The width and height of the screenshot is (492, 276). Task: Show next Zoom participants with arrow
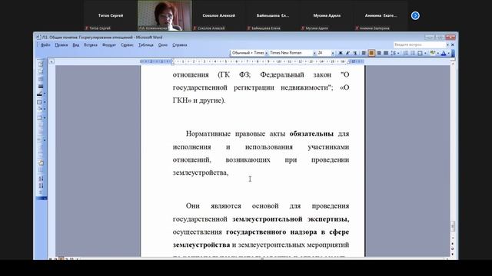415,15
